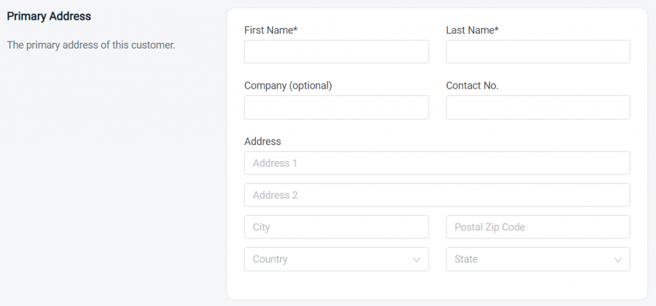Click into the Contact No. field

(x=538, y=107)
